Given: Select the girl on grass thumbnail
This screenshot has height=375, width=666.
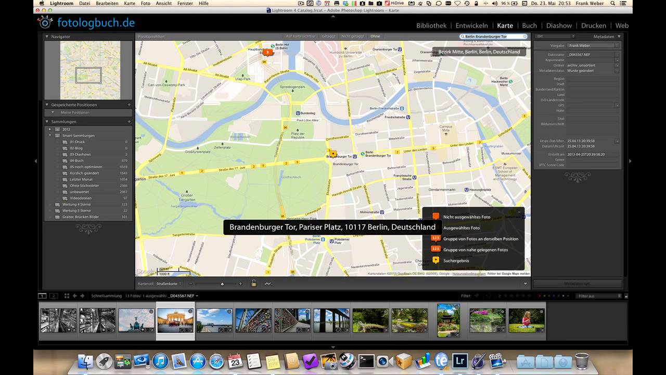Looking at the screenshot, I should pyautogui.click(x=527, y=320).
